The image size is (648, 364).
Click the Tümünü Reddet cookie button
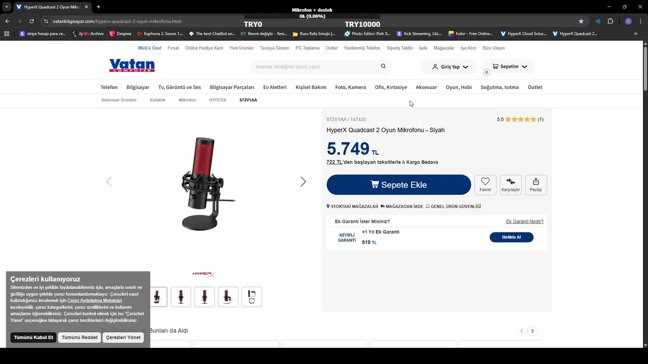coord(79,337)
